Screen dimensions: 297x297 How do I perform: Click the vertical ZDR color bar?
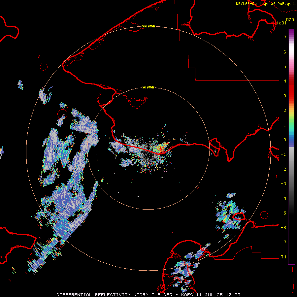291,147
